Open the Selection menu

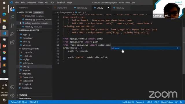pos(32,3)
